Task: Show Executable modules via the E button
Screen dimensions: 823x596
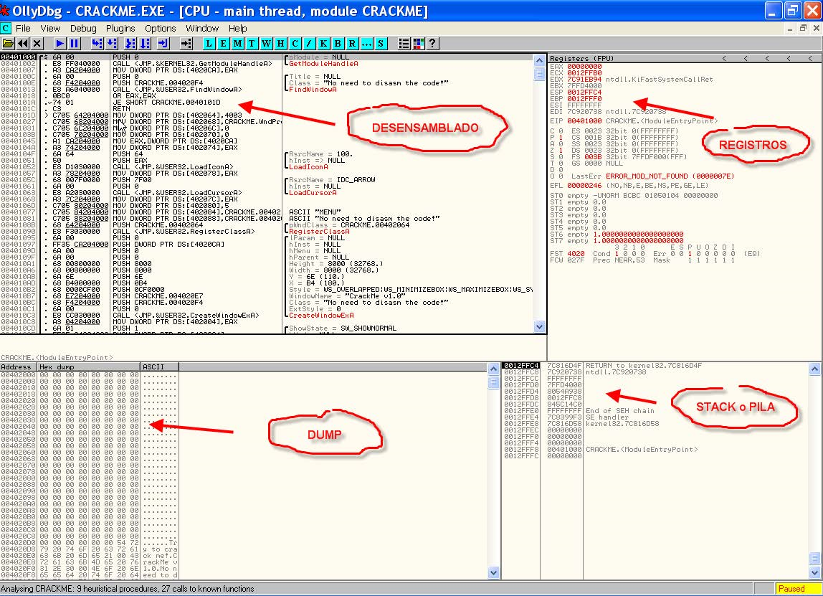Action: click(x=223, y=44)
